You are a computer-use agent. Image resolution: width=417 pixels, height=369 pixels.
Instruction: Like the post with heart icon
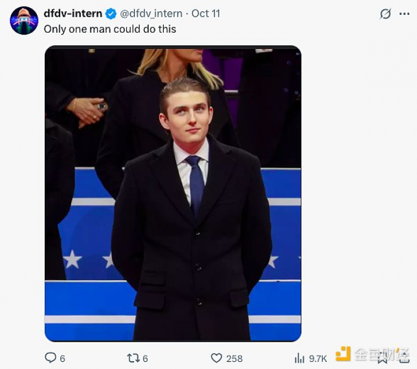pos(216,358)
